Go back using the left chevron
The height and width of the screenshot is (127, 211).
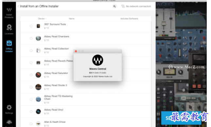point(18,6)
